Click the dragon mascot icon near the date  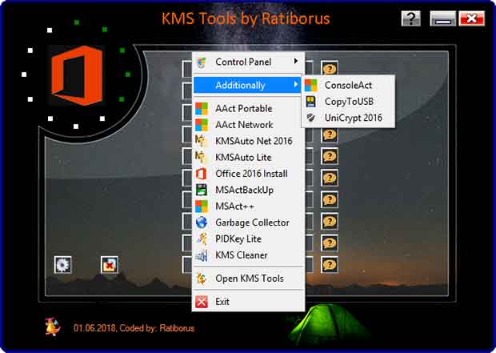[53, 327]
